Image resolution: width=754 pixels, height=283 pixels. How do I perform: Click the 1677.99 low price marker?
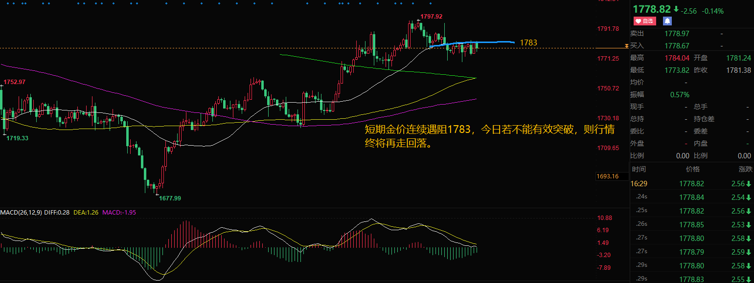tap(170, 198)
